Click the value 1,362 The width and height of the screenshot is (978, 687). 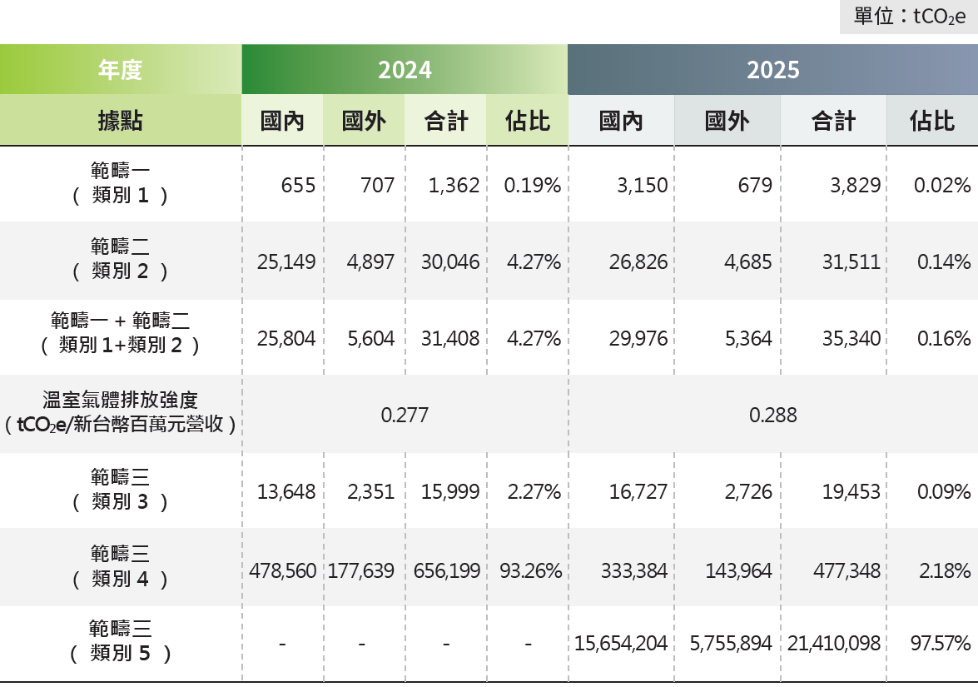coord(454,186)
